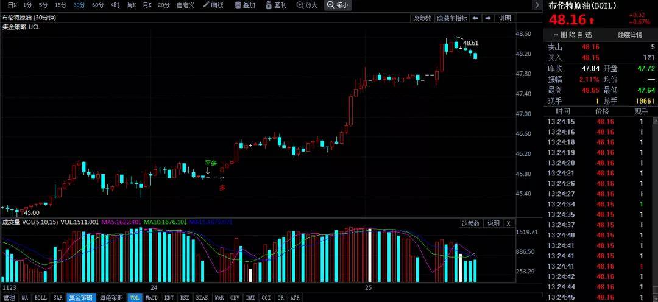658x302 pixels.
Task: Select the 集金策略 strategy tab
Action: (x=82, y=297)
